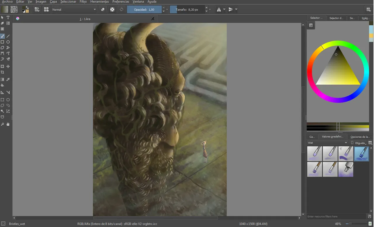The height and width of the screenshot is (227, 374).
Task: Switch to Opciones de la... tab
Action: [x=360, y=137]
